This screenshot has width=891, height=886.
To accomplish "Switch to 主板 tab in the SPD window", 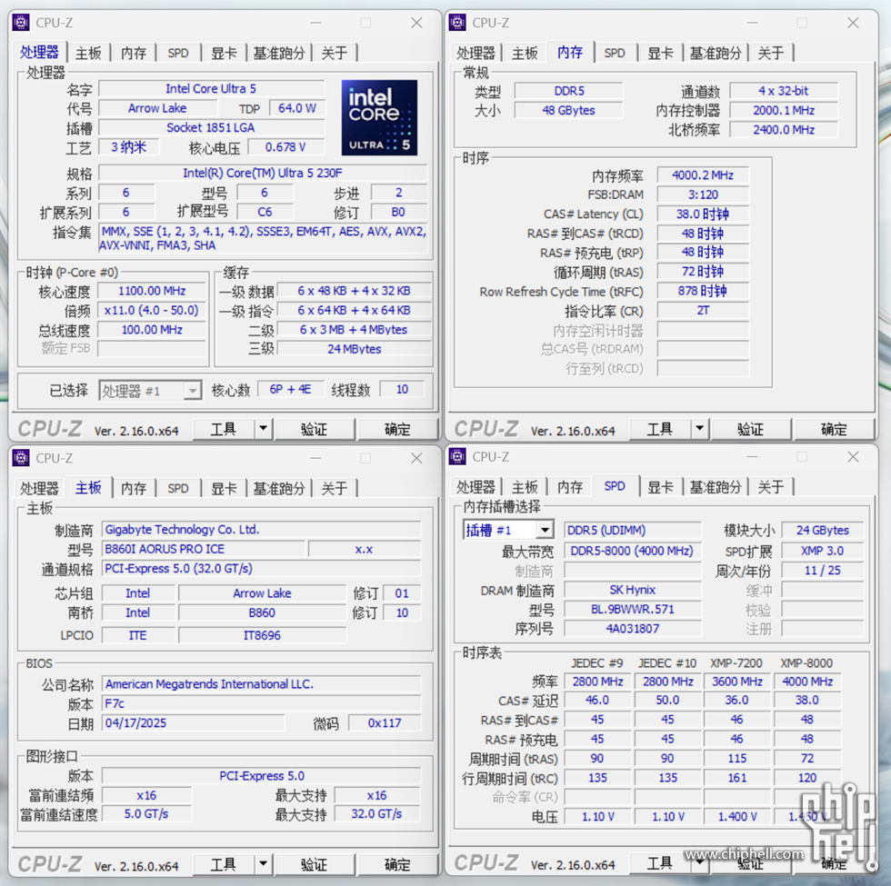I will tap(525, 487).
